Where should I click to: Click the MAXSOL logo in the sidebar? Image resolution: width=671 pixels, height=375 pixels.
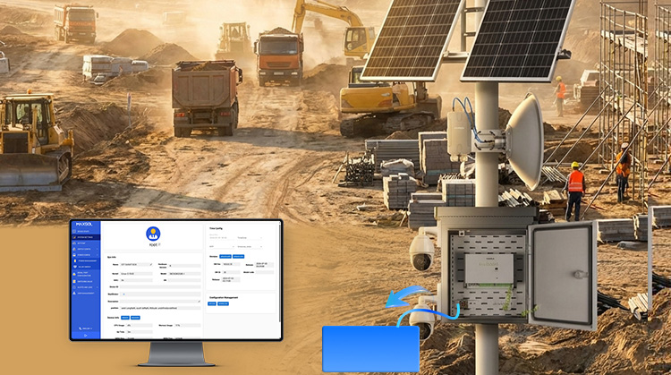tap(84, 224)
